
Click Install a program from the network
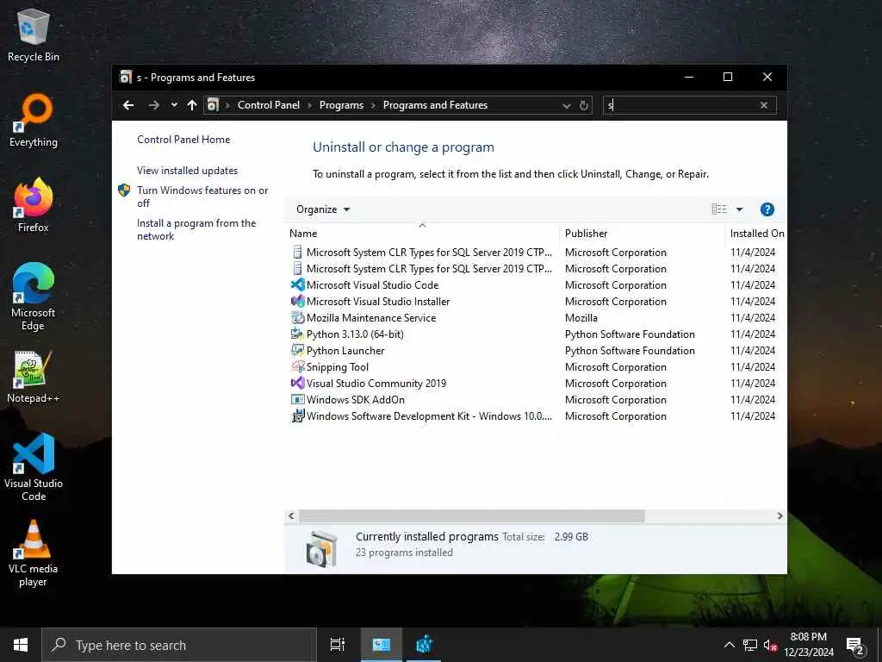click(196, 229)
